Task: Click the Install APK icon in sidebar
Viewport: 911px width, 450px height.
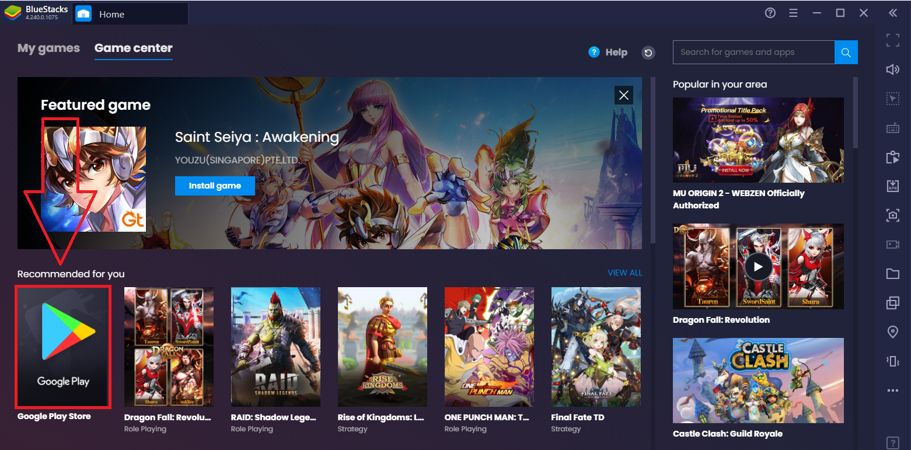Action: click(892, 186)
